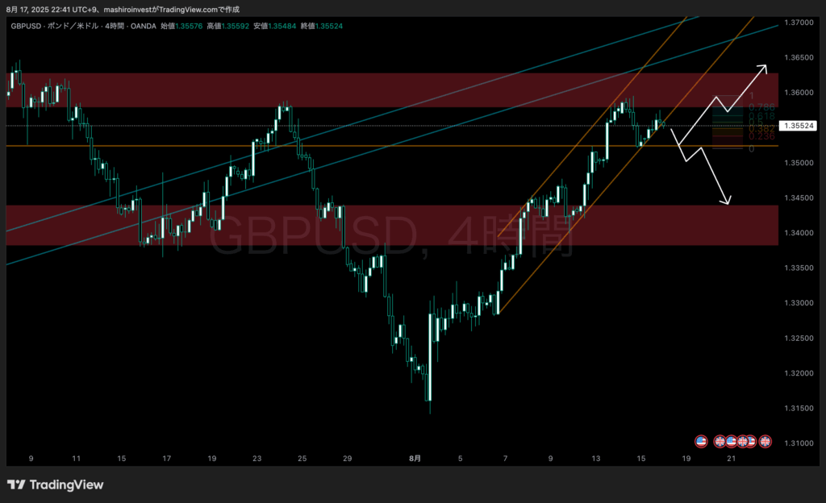
Task: Click the 17 date label on the time axis
Action: [x=166, y=459]
